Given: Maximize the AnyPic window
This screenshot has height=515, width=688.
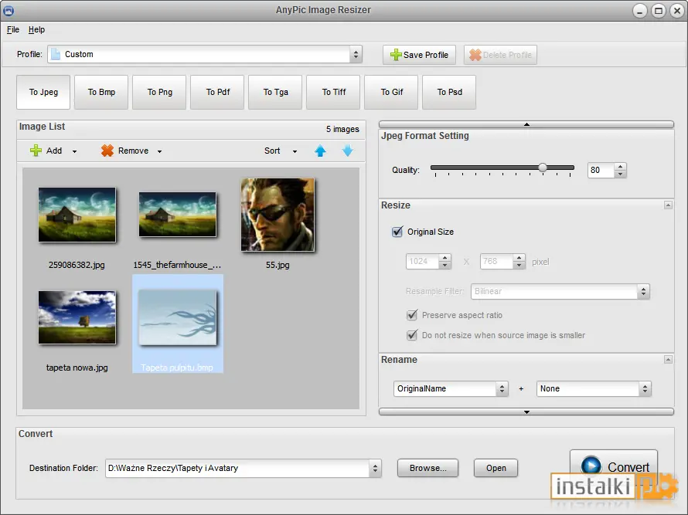Looking at the screenshot, I should click(659, 11).
